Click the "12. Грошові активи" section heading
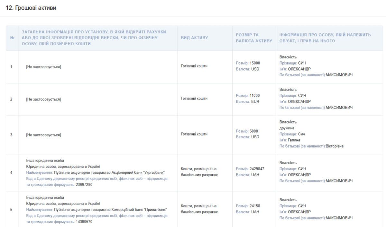This screenshot has width=386, height=227. [x=31, y=8]
